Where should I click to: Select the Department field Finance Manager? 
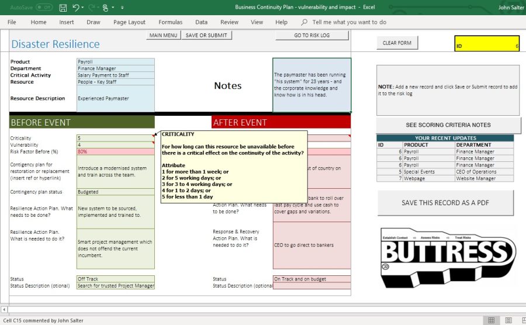(x=115, y=68)
